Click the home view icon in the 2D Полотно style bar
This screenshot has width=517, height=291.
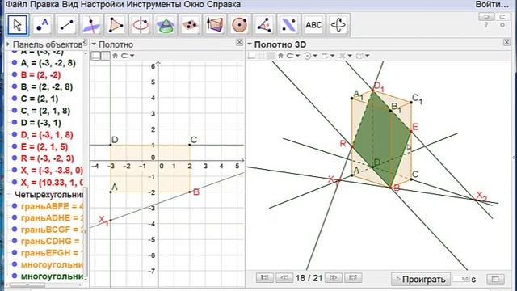click(115, 56)
